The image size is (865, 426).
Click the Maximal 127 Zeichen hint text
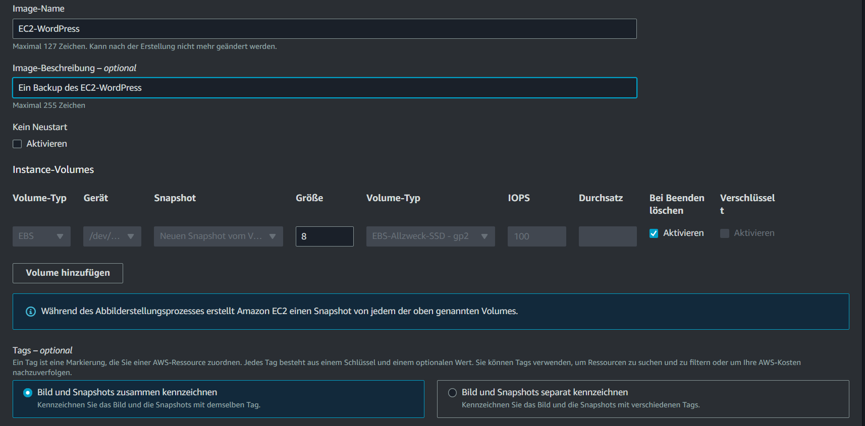[145, 46]
